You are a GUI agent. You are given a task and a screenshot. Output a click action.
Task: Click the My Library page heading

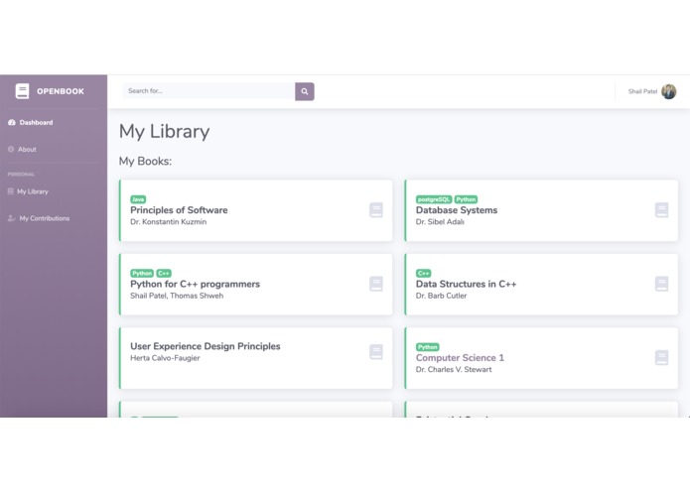164,131
